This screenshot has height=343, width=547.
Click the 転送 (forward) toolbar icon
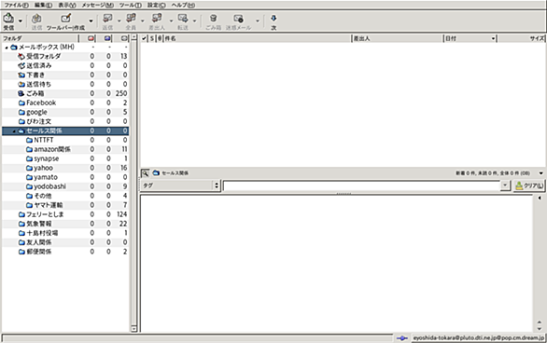point(183,19)
